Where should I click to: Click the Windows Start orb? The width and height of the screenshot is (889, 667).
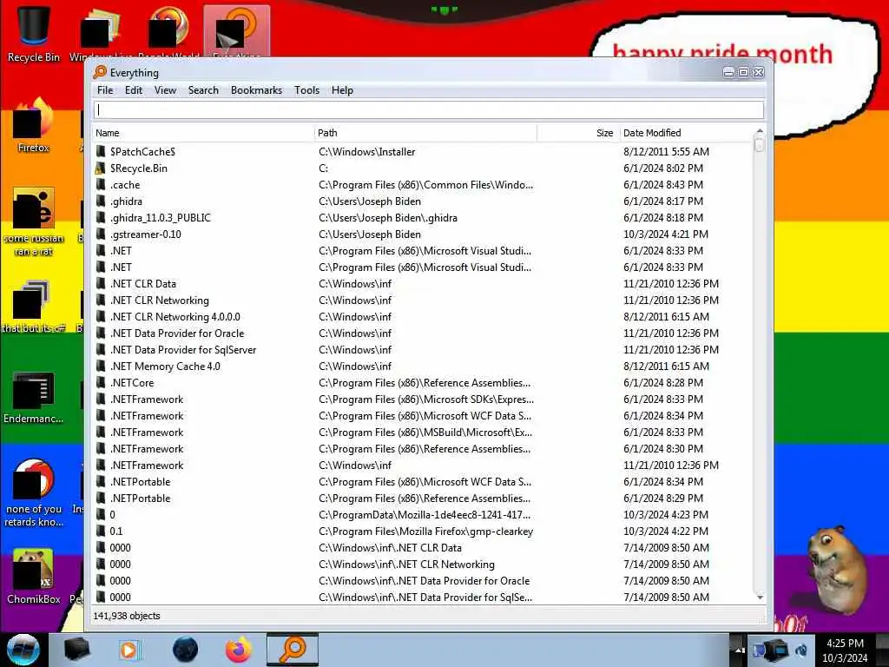pos(23,650)
